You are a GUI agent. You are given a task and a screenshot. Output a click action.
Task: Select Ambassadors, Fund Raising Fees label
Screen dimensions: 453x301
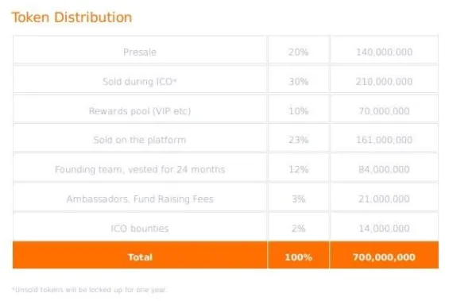[x=140, y=199]
